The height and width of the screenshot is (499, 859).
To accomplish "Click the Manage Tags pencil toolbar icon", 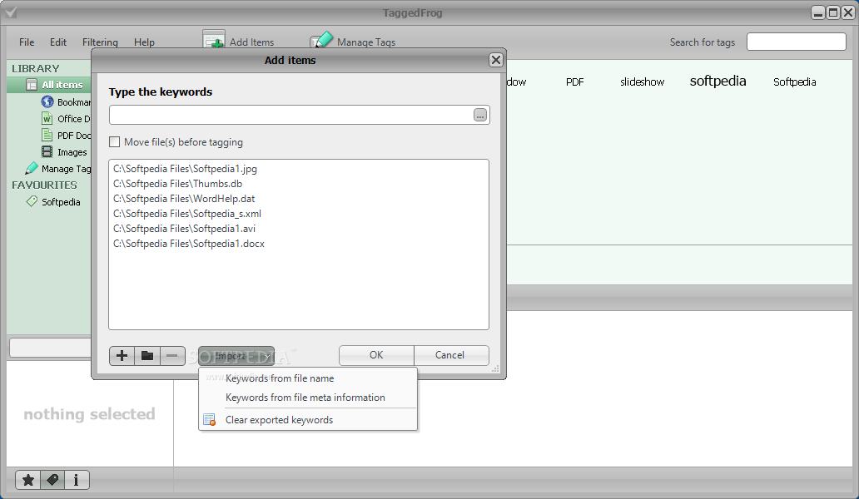I will coord(321,39).
